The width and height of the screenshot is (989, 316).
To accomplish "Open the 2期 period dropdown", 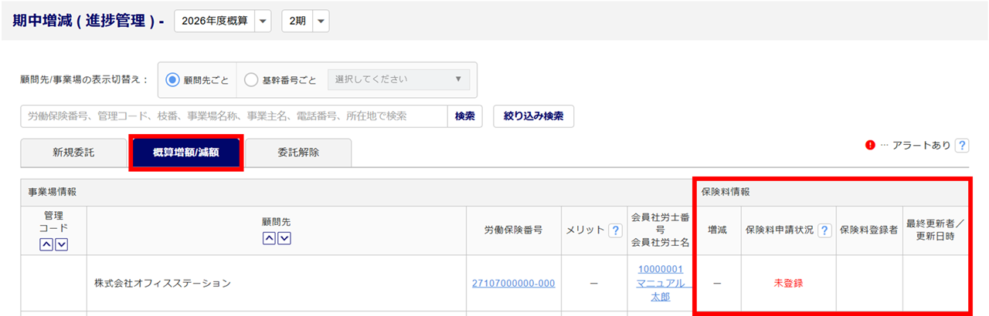I will click(x=305, y=22).
